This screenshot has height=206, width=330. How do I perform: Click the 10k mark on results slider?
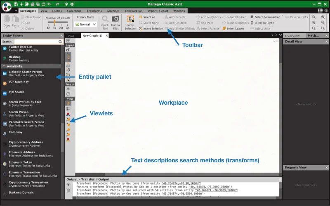67,28
